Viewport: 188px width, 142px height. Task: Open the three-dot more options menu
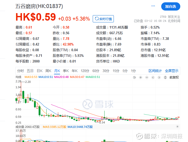click(153, 6)
